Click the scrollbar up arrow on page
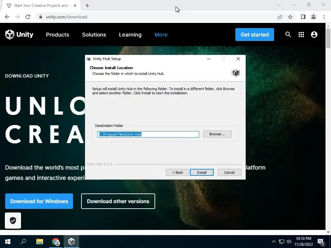The width and height of the screenshot is (331, 248). click(328, 26)
